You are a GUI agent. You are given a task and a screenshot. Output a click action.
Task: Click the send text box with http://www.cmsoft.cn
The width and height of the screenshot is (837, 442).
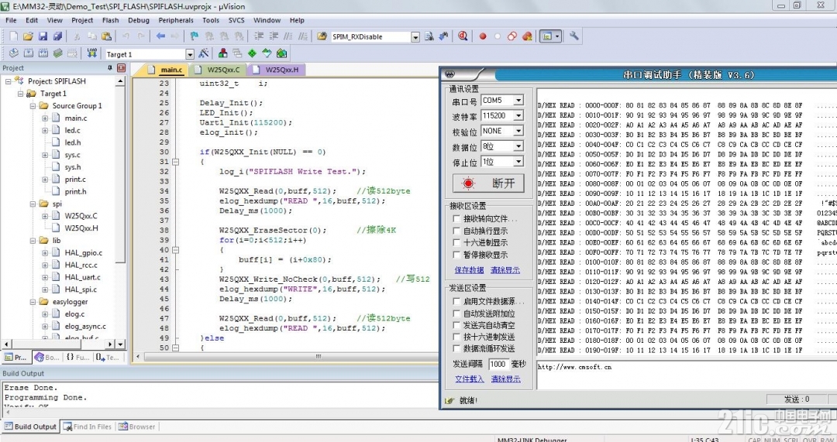coord(687,375)
